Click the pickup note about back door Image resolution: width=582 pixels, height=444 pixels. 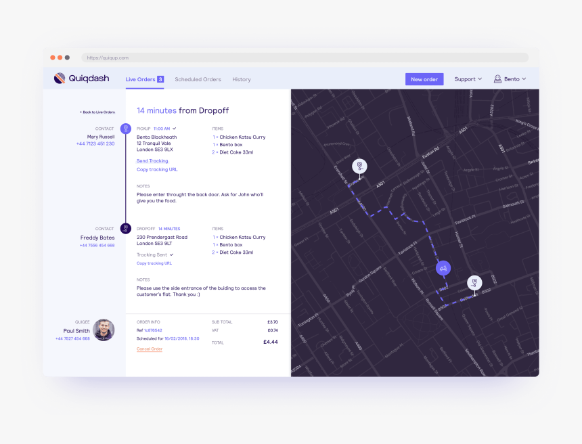coord(200,198)
